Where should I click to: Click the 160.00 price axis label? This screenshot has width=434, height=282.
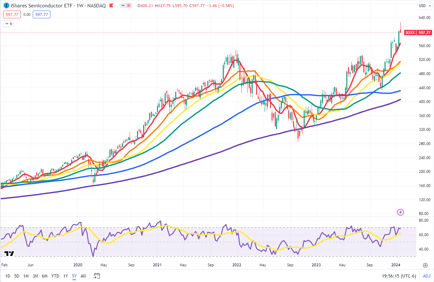click(x=424, y=186)
